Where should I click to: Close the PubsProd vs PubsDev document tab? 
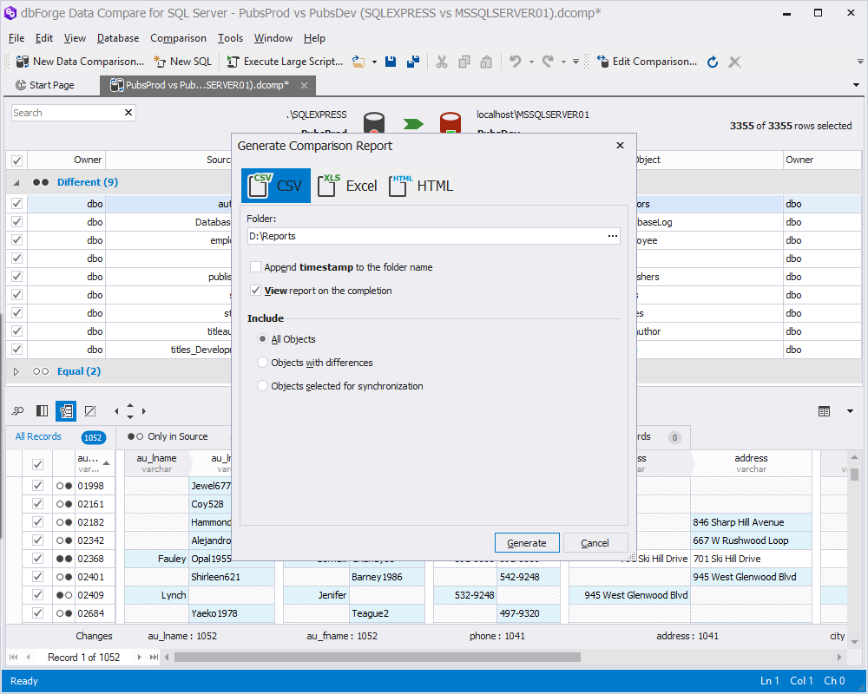click(304, 85)
